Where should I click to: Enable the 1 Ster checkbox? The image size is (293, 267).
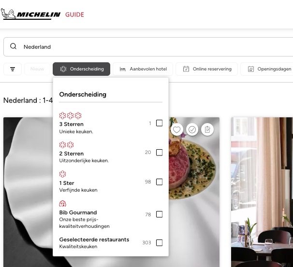coord(159,182)
